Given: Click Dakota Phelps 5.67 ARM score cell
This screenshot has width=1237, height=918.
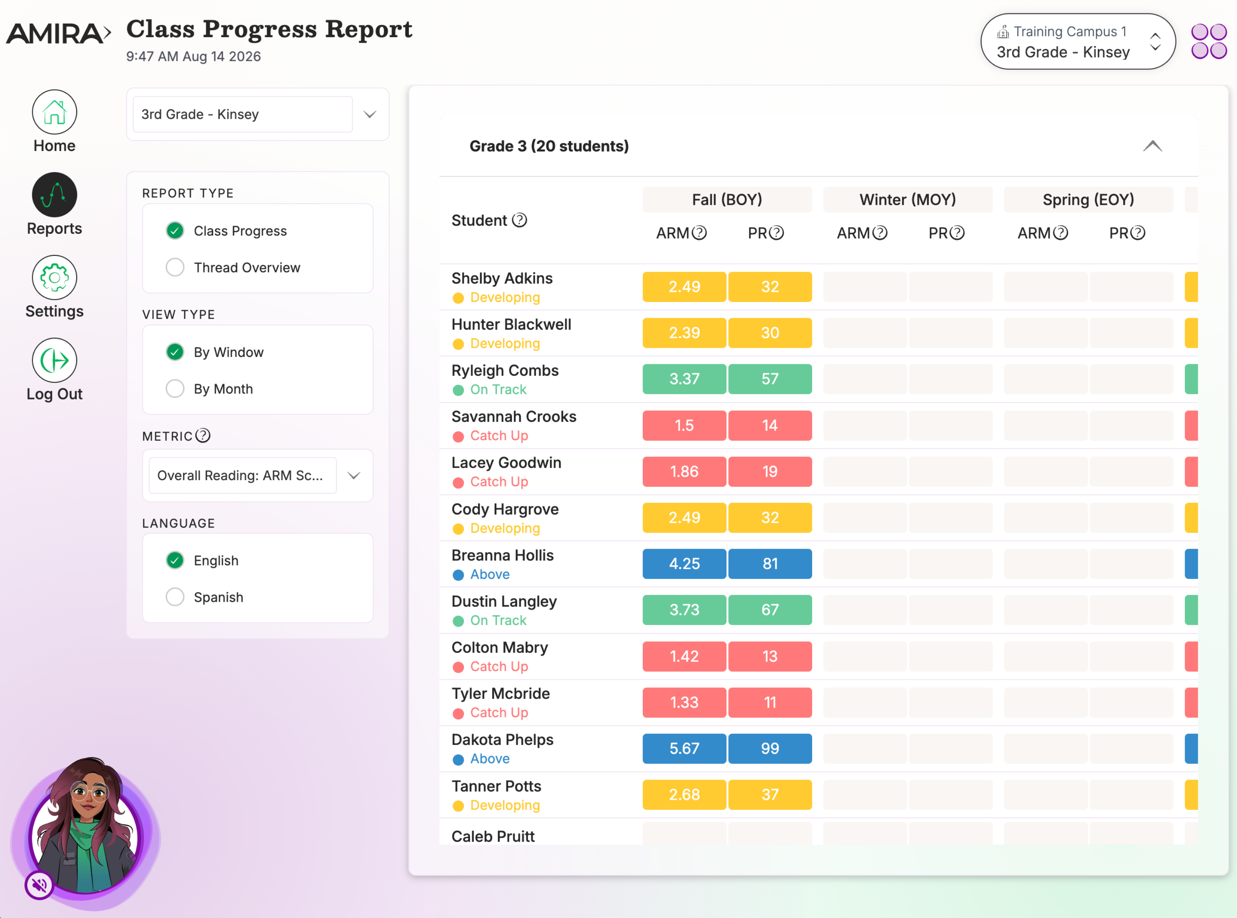Looking at the screenshot, I should (684, 749).
